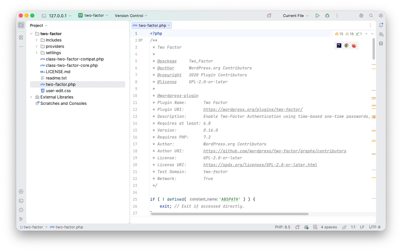Click the editor vertical scrollbar thumb
The height and width of the screenshot is (252, 402).
click(374, 49)
